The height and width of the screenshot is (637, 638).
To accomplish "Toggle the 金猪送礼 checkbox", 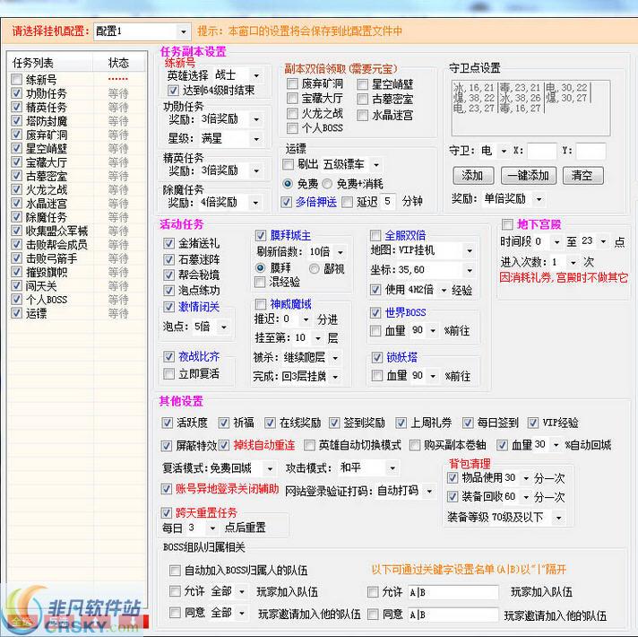I will pos(168,243).
